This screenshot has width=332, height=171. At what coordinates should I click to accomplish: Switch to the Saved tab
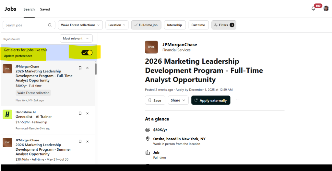[45, 9]
